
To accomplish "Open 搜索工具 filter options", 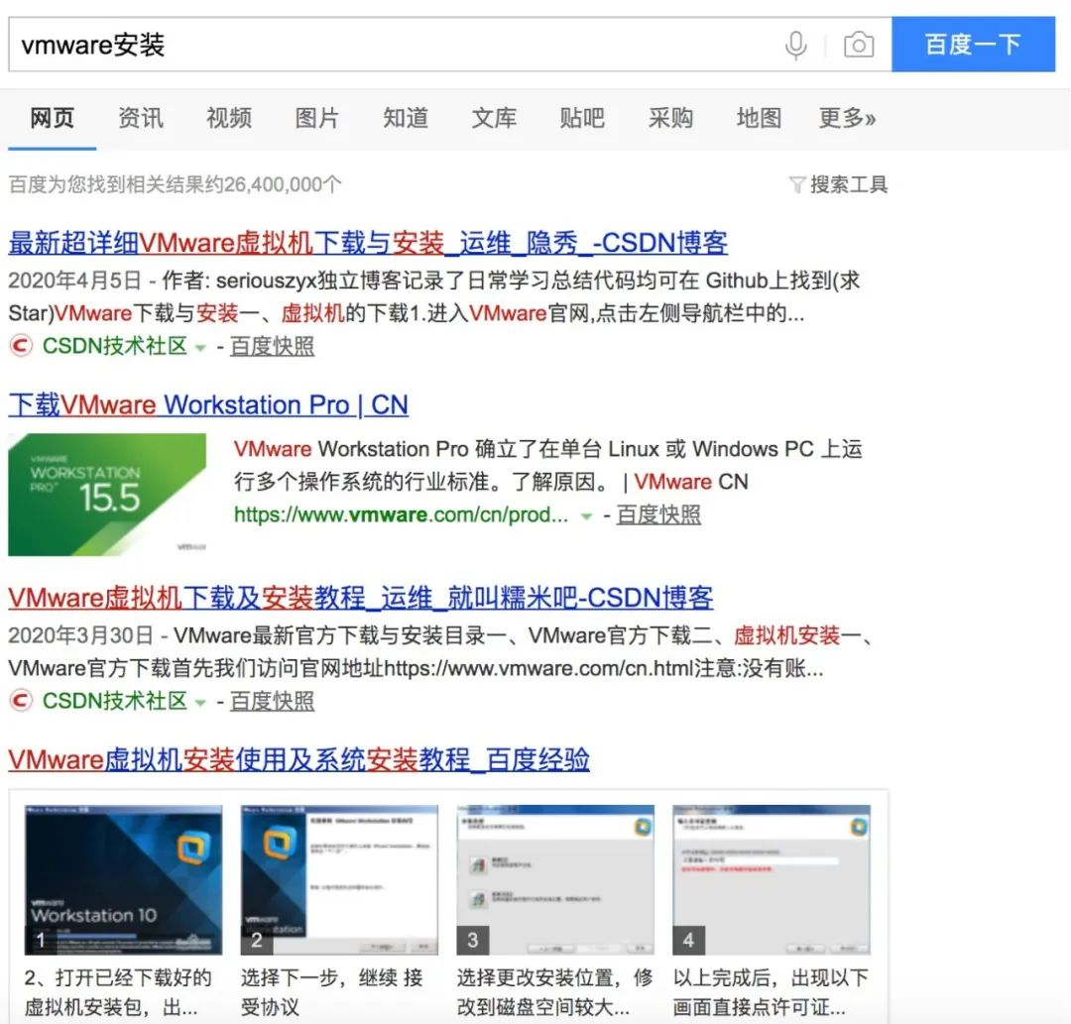I will tap(848, 184).
